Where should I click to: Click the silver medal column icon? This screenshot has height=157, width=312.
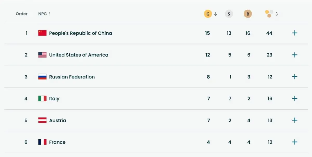click(x=229, y=14)
